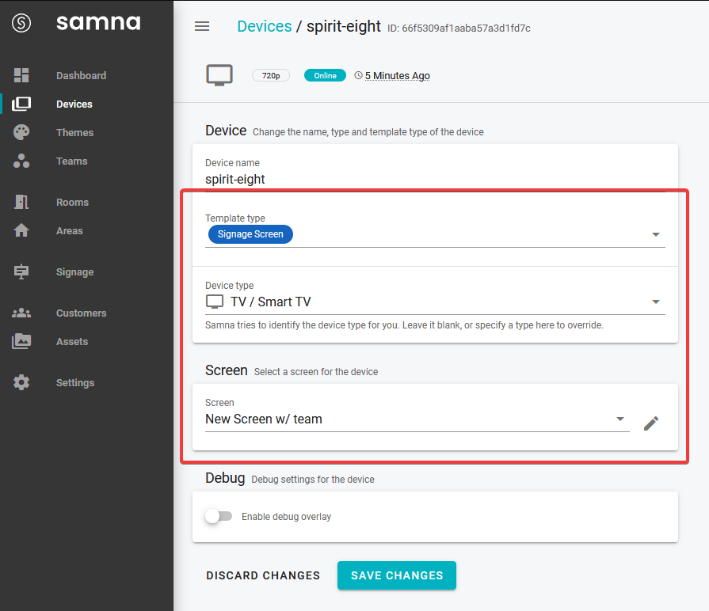Open Assets in the sidebar
The height and width of the screenshot is (611, 709).
(72, 341)
